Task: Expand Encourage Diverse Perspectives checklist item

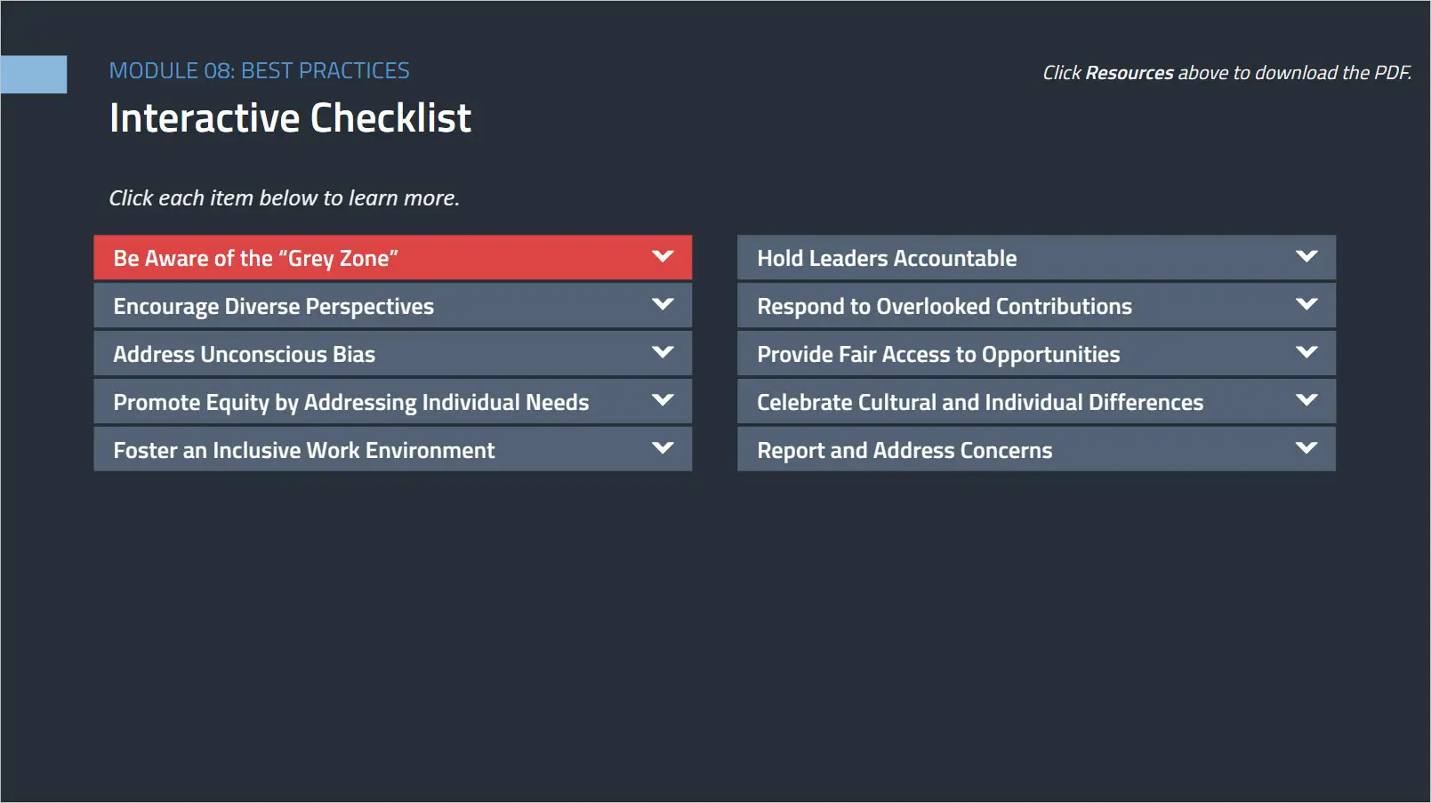Action: (273, 307)
